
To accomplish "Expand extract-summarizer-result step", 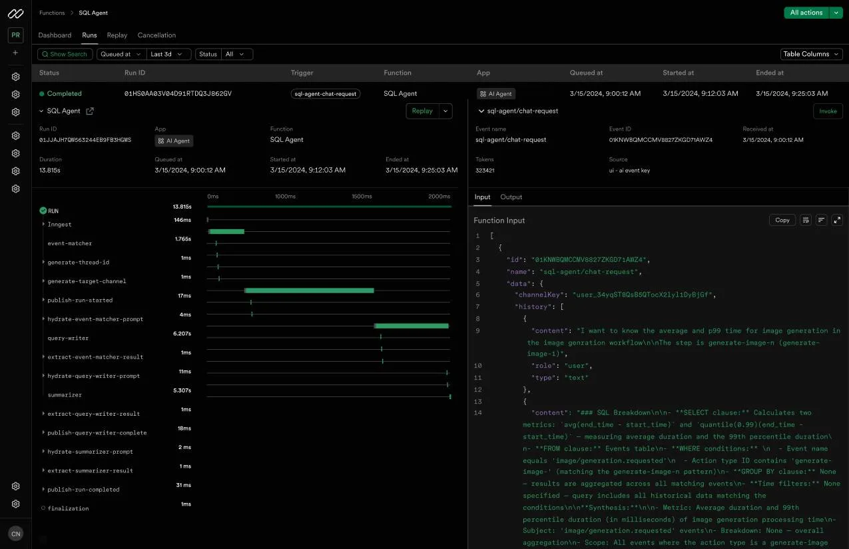I will (x=44, y=470).
